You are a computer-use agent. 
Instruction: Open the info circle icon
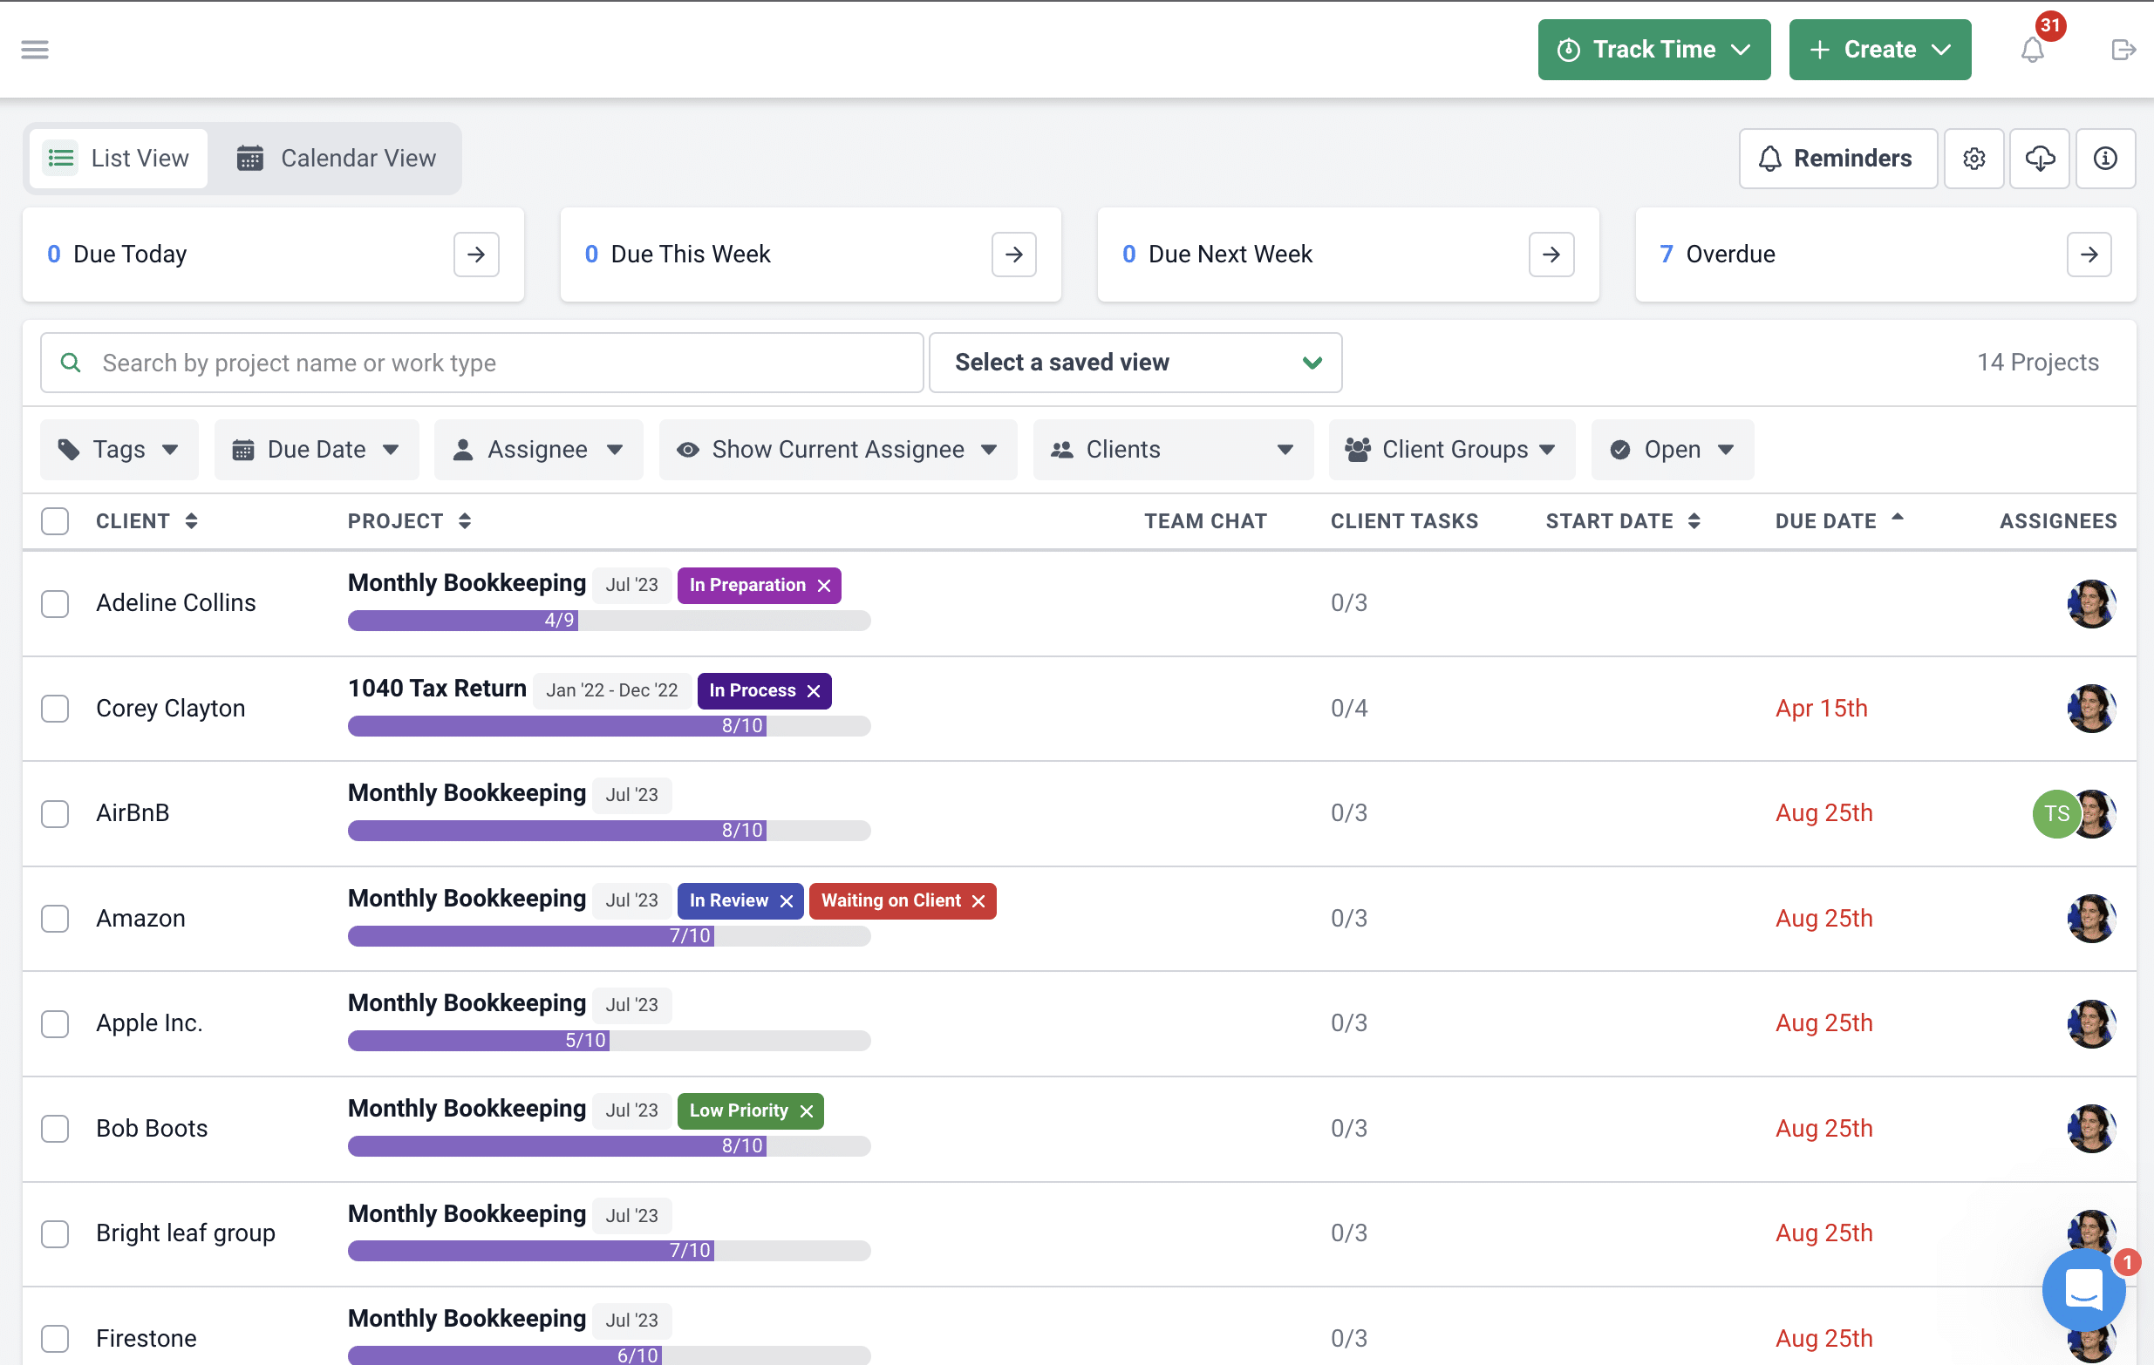(2106, 159)
